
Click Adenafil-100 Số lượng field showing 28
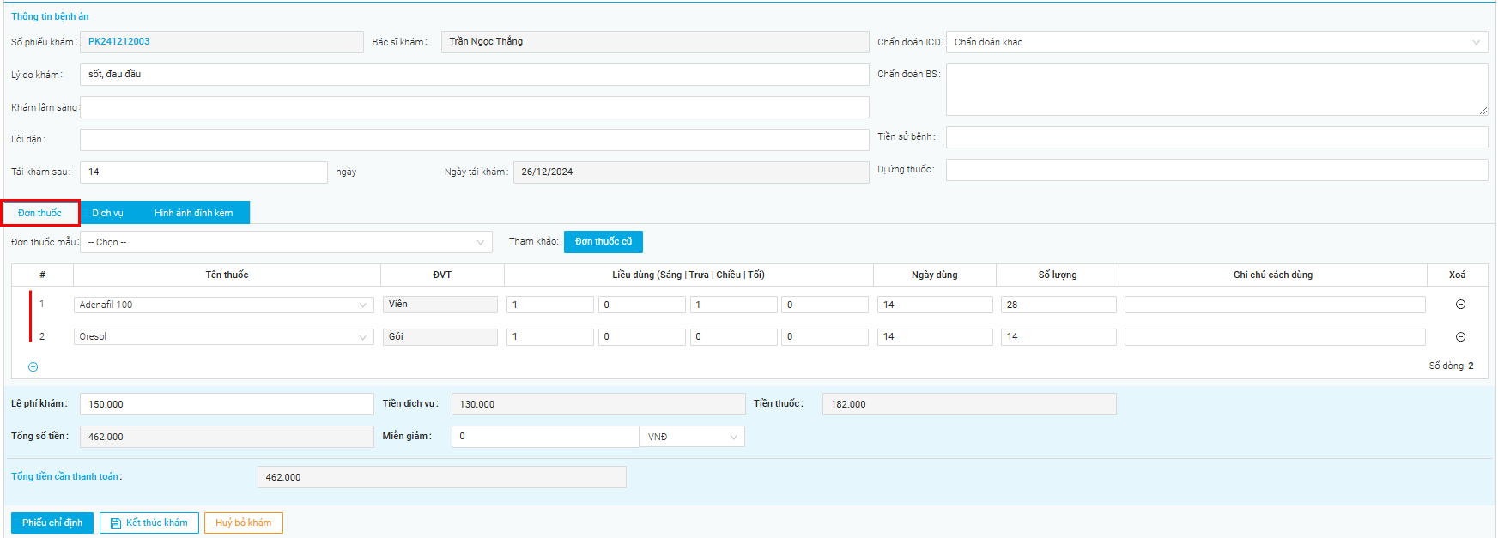pyautogui.click(x=1058, y=305)
